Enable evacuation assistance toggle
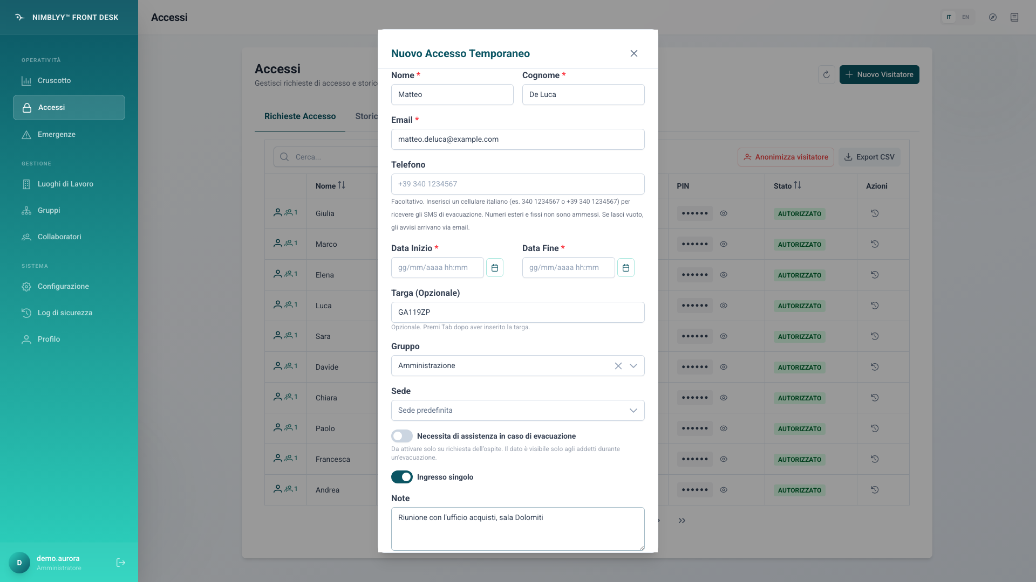The height and width of the screenshot is (582, 1036). [x=402, y=436]
